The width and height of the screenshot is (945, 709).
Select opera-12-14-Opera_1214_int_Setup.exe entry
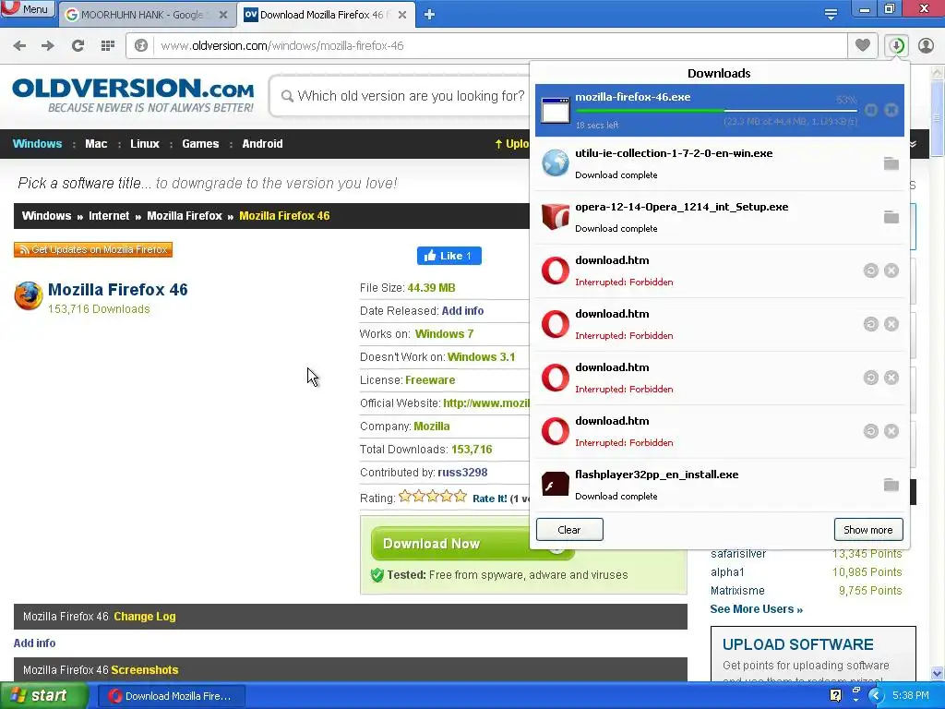pos(720,218)
